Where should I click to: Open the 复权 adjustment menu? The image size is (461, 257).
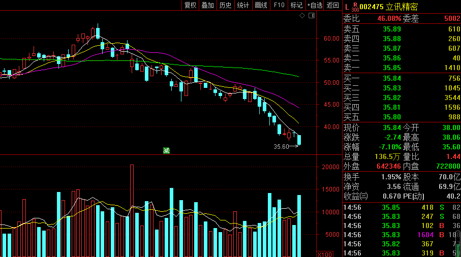point(190,5)
